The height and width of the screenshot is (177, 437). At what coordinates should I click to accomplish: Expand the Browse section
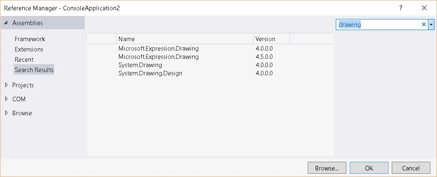6,113
